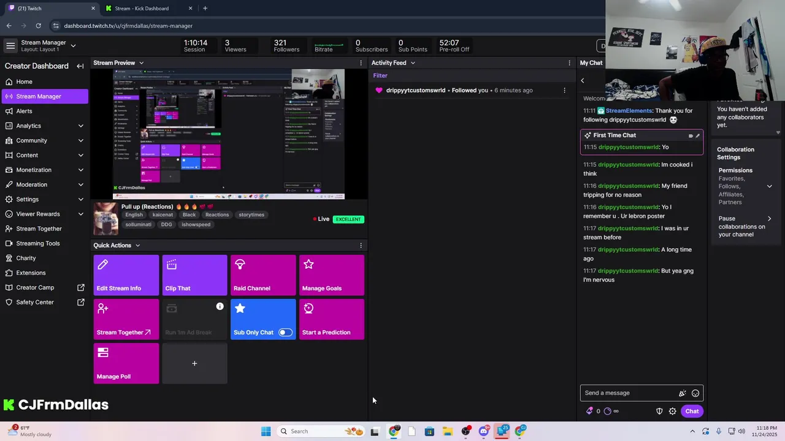
Task: Expand collaboration Permissions dropdown
Action: click(x=769, y=186)
